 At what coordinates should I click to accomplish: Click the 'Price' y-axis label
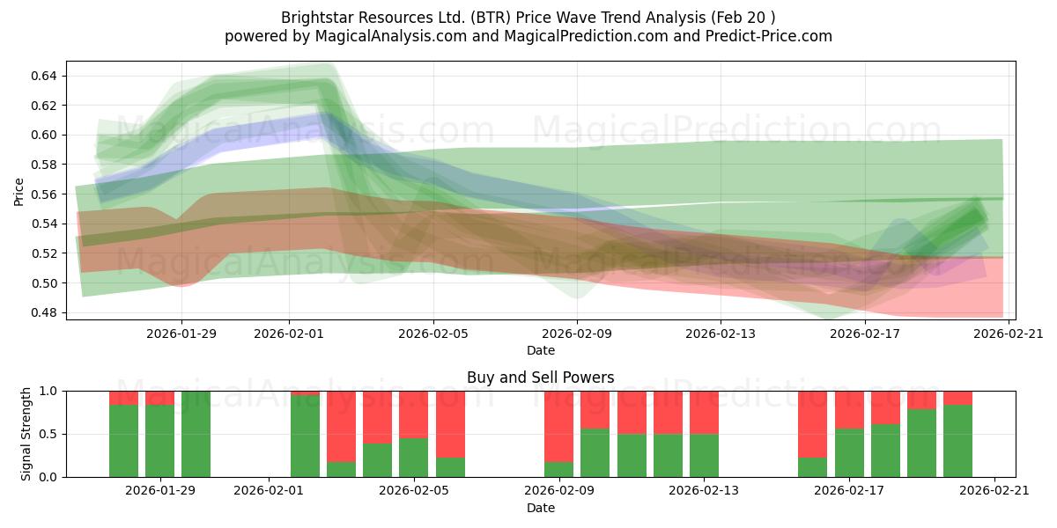click(x=19, y=190)
